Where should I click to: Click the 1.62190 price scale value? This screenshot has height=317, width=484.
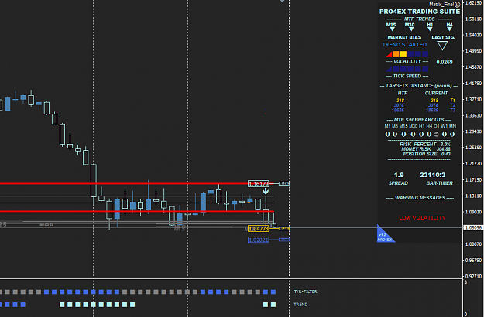click(x=473, y=3)
